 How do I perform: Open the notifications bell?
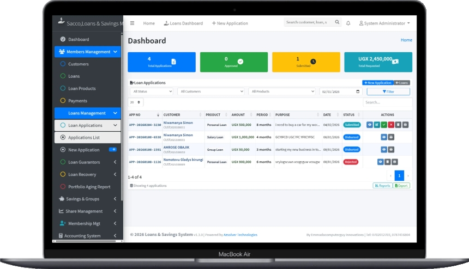pyautogui.click(x=348, y=23)
